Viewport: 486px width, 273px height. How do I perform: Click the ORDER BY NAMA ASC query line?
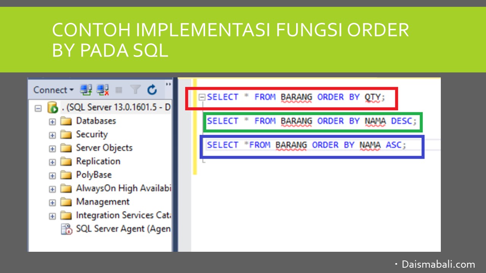pos(306,145)
